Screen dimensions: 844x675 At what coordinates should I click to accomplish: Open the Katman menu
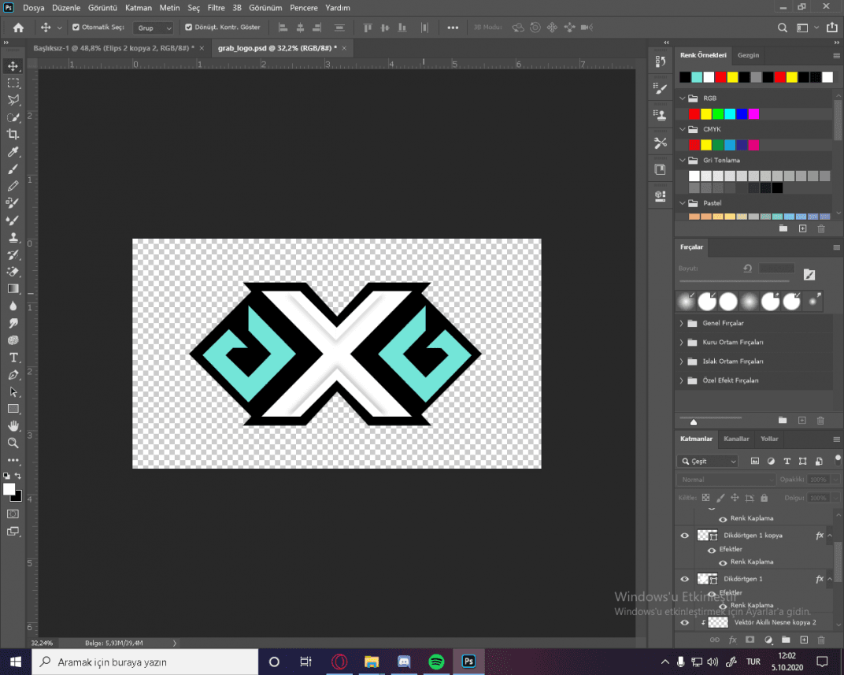pyautogui.click(x=139, y=8)
